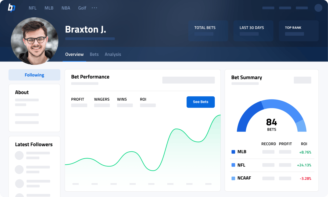Click the BP logo icon
This screenshot has height=197, width=328.
[12, 8]
